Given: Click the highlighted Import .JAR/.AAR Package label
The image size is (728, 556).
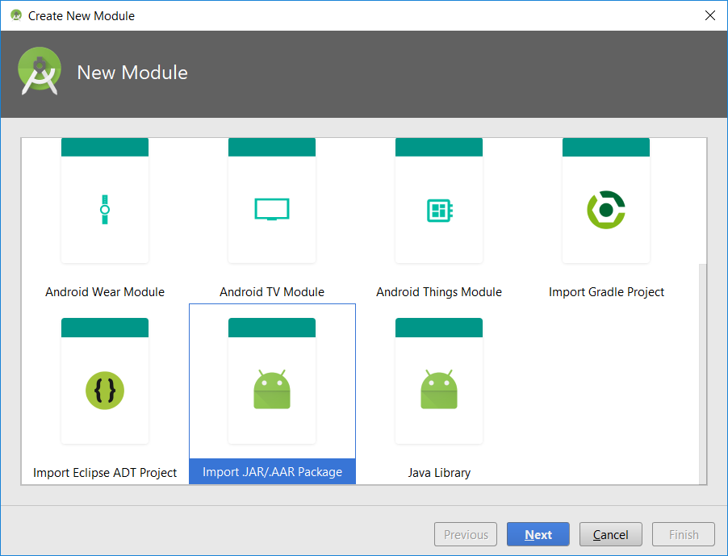Looking at the screenshot, I should pos(273,471).
